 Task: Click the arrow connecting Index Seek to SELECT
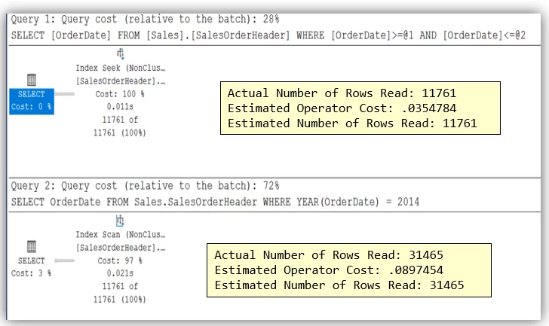point(65,94)
